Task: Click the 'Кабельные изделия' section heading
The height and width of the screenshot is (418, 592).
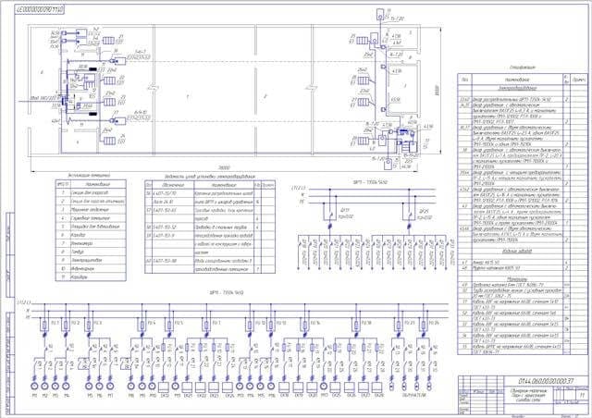Action: [517, 251]
